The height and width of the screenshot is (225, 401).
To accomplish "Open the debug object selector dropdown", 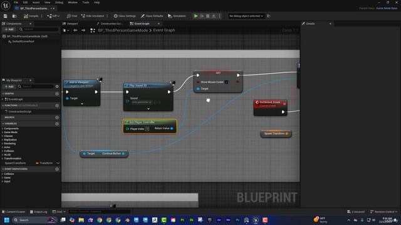I will point(246,16).
